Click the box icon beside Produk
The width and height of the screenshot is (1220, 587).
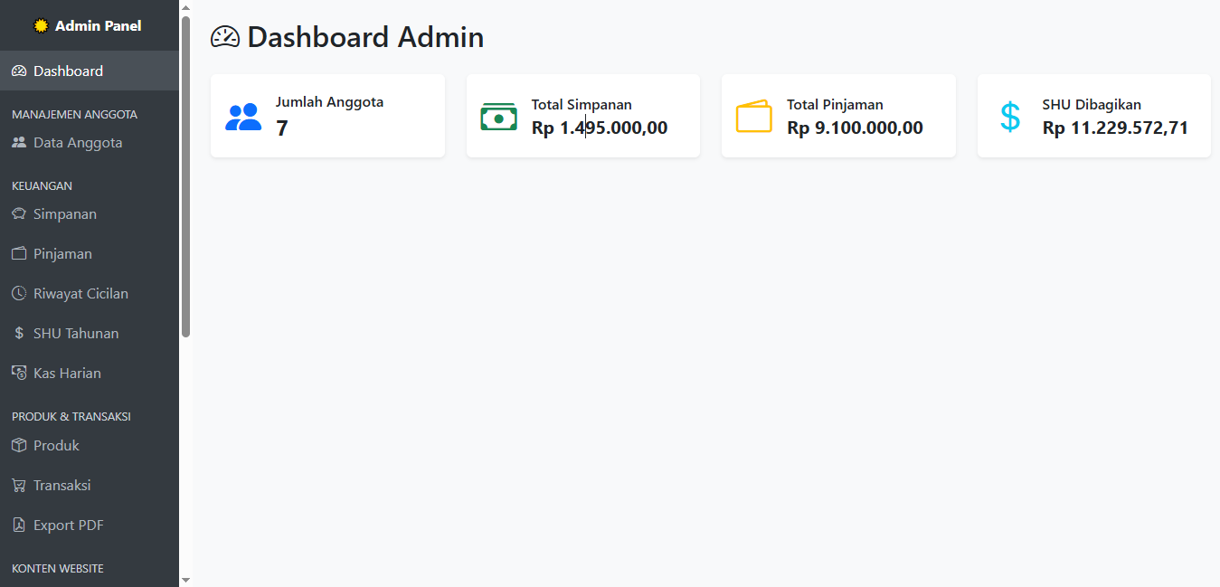coord(19,446)
